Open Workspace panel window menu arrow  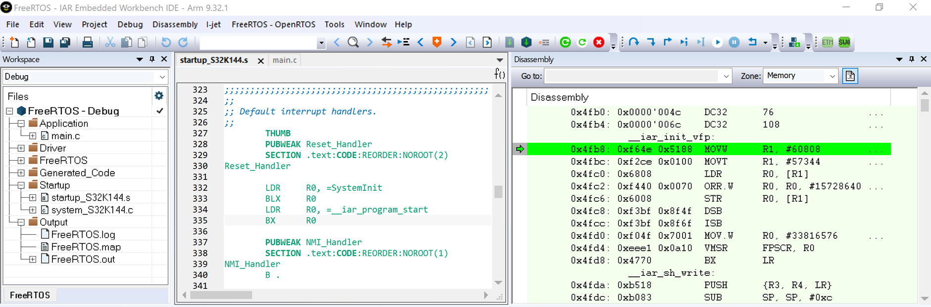[140, 59]
